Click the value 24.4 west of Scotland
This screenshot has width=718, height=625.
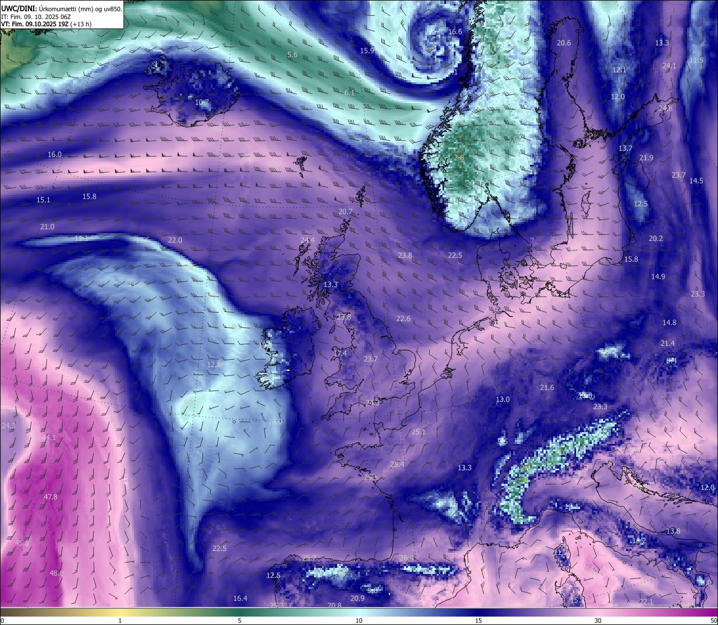coord(307,240)
